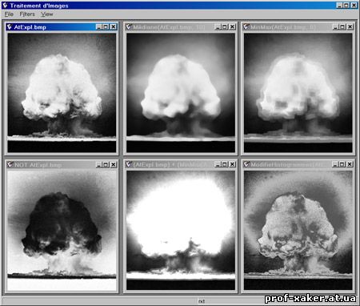
Task: Close the MinMax filter window
Action: coord(350,26)
